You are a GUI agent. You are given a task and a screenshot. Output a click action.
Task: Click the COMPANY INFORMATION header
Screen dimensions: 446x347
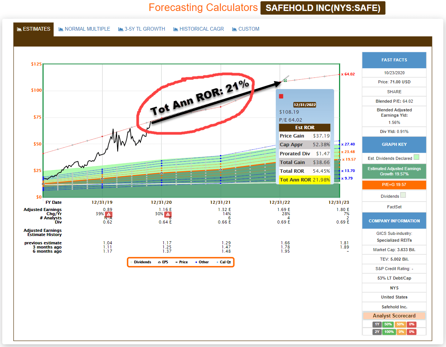(394, 221)
